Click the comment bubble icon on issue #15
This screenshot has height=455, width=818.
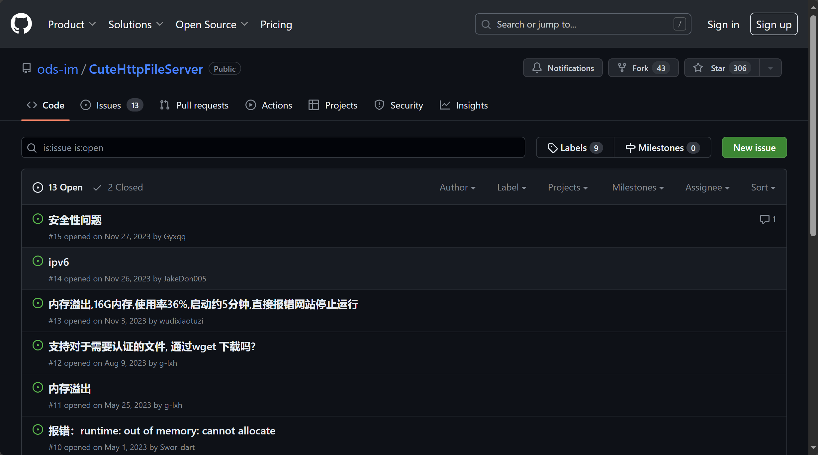coord(765,219)
